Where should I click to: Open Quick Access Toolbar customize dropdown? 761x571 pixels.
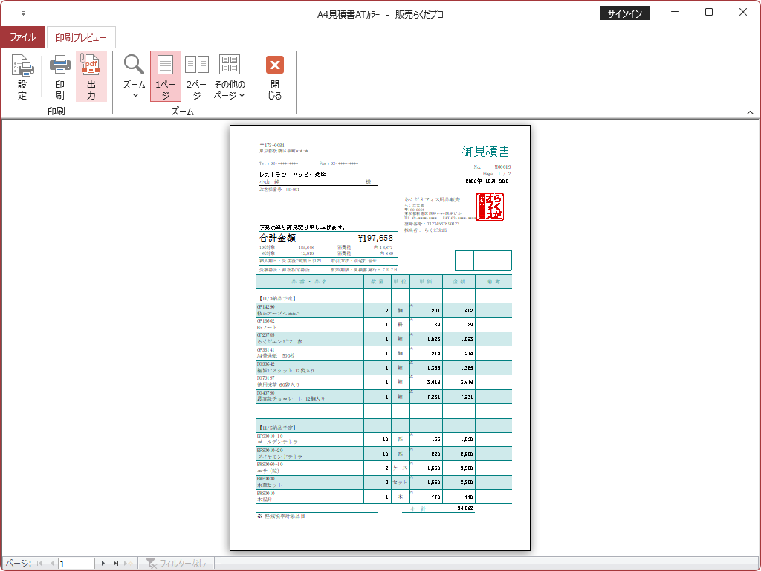coord(23,13)
